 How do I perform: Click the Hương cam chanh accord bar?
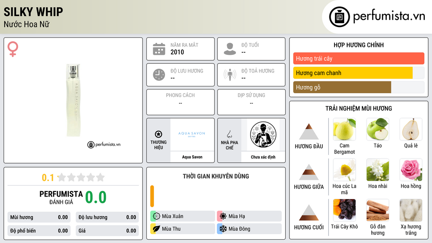359,73
